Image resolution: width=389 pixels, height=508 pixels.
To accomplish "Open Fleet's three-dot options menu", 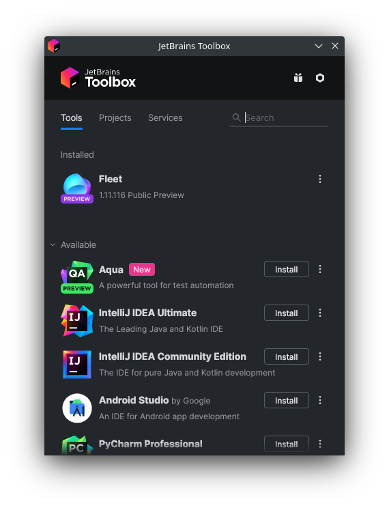I will click(x=320, y=179).
